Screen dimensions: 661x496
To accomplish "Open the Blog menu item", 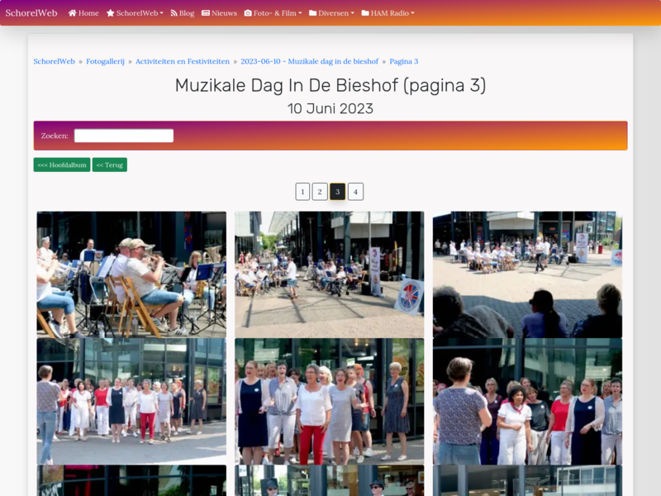I will click(182, 13).
